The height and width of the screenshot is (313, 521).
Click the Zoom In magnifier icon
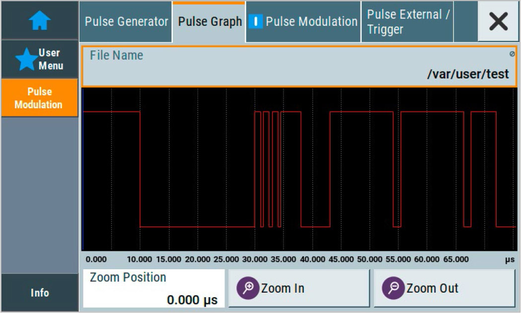coord(247,288)
